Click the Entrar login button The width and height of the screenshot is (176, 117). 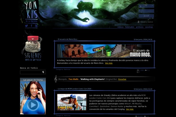(146, 16)
